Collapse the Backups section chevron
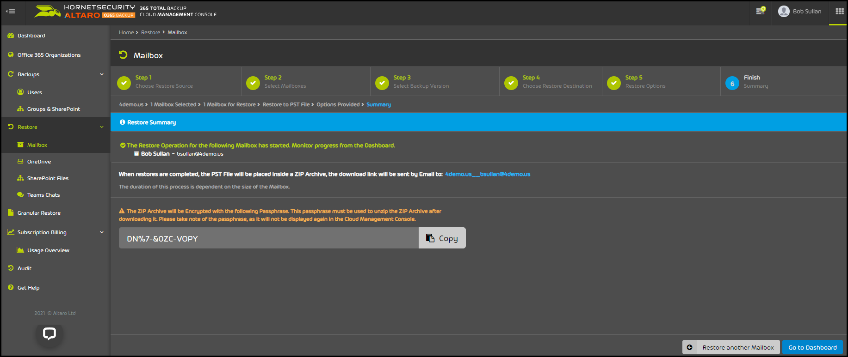The image size is (848, 357). pyautogui.click(x=102, y=74)
